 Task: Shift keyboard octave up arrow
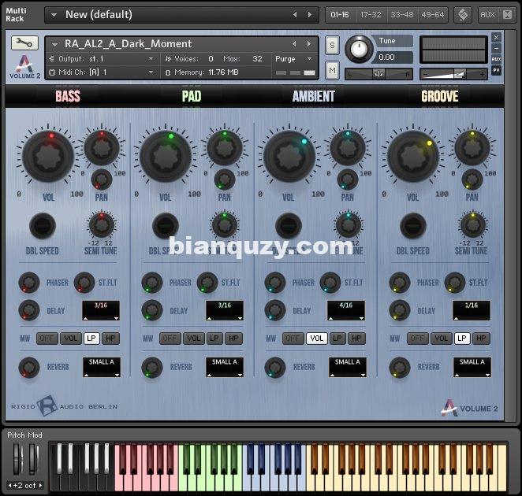coord(41,485)
